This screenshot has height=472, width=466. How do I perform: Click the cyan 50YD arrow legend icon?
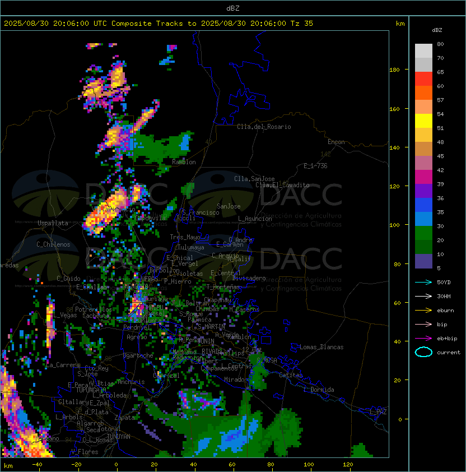423,282
